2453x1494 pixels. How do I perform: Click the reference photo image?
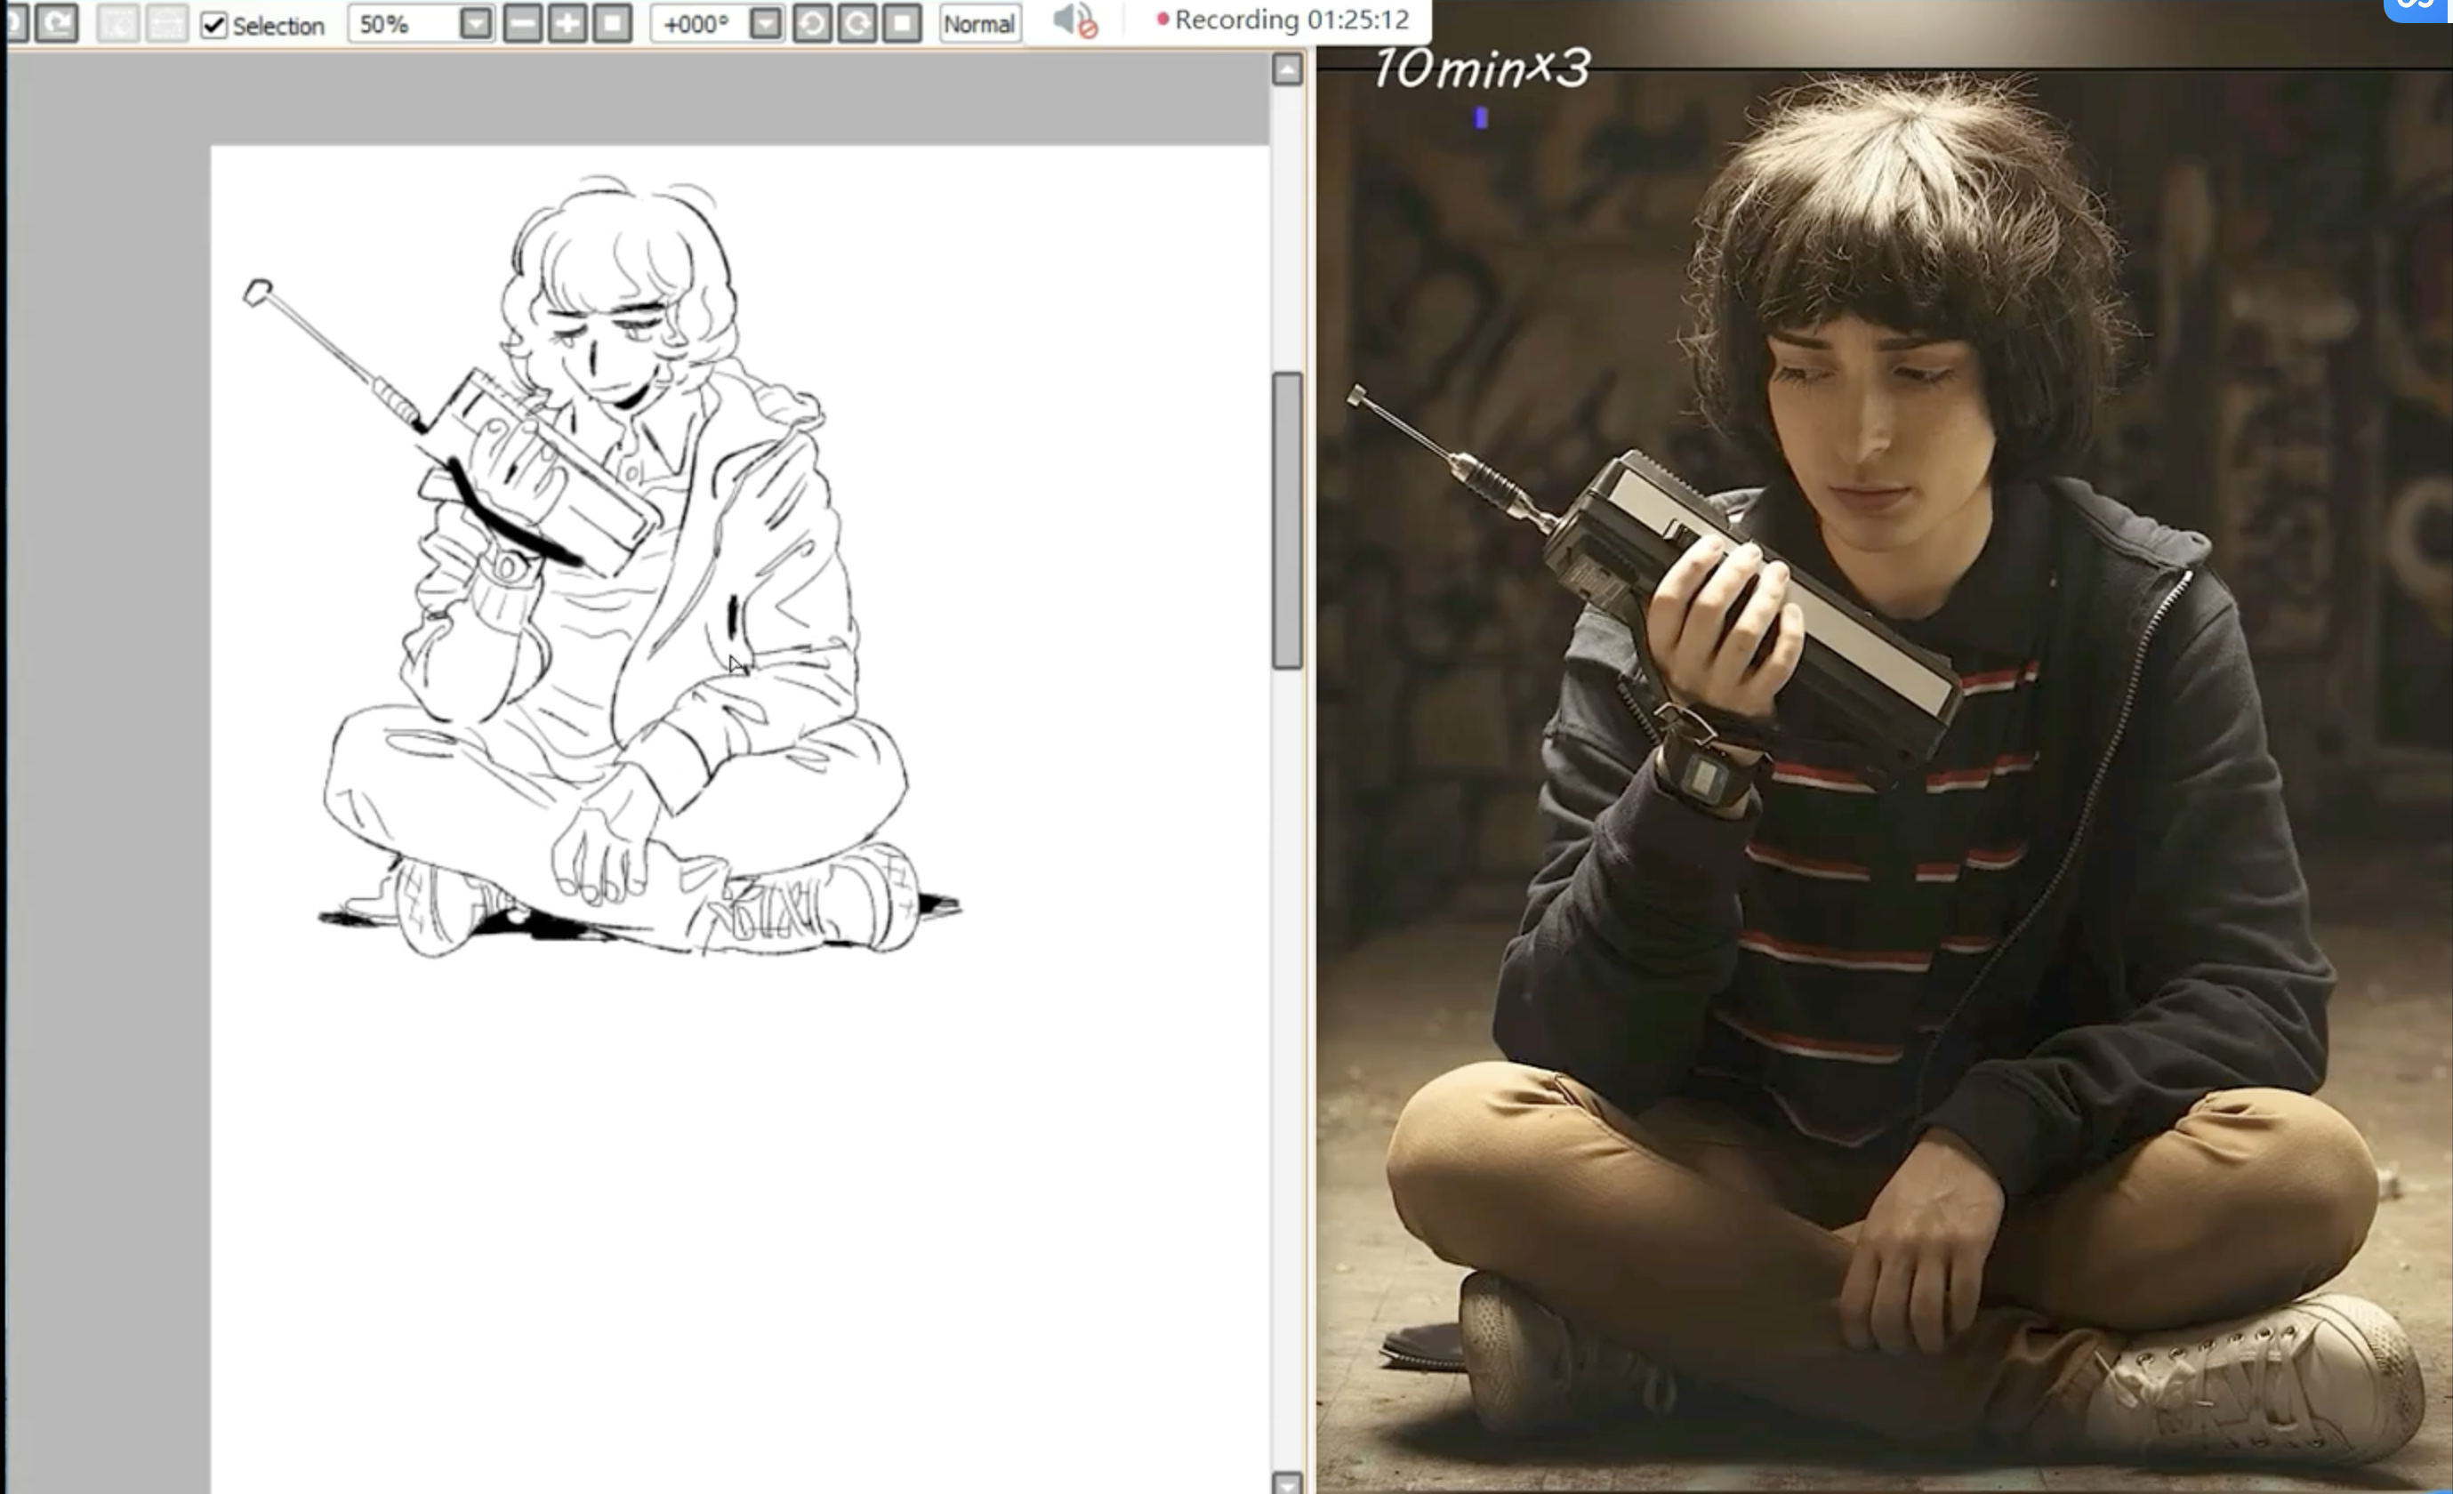1882,796
